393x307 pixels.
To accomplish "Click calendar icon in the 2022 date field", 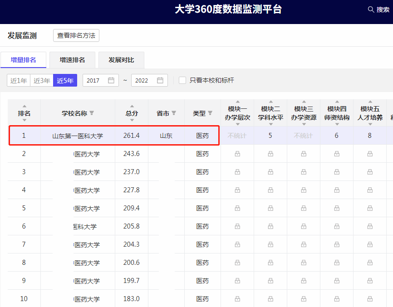I will (160, 80).
